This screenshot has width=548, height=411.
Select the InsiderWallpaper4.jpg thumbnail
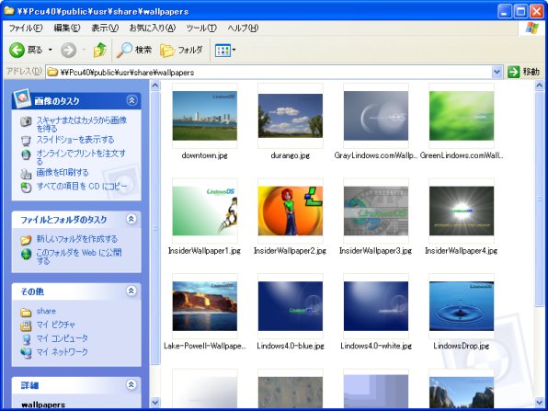pos(462,211)
